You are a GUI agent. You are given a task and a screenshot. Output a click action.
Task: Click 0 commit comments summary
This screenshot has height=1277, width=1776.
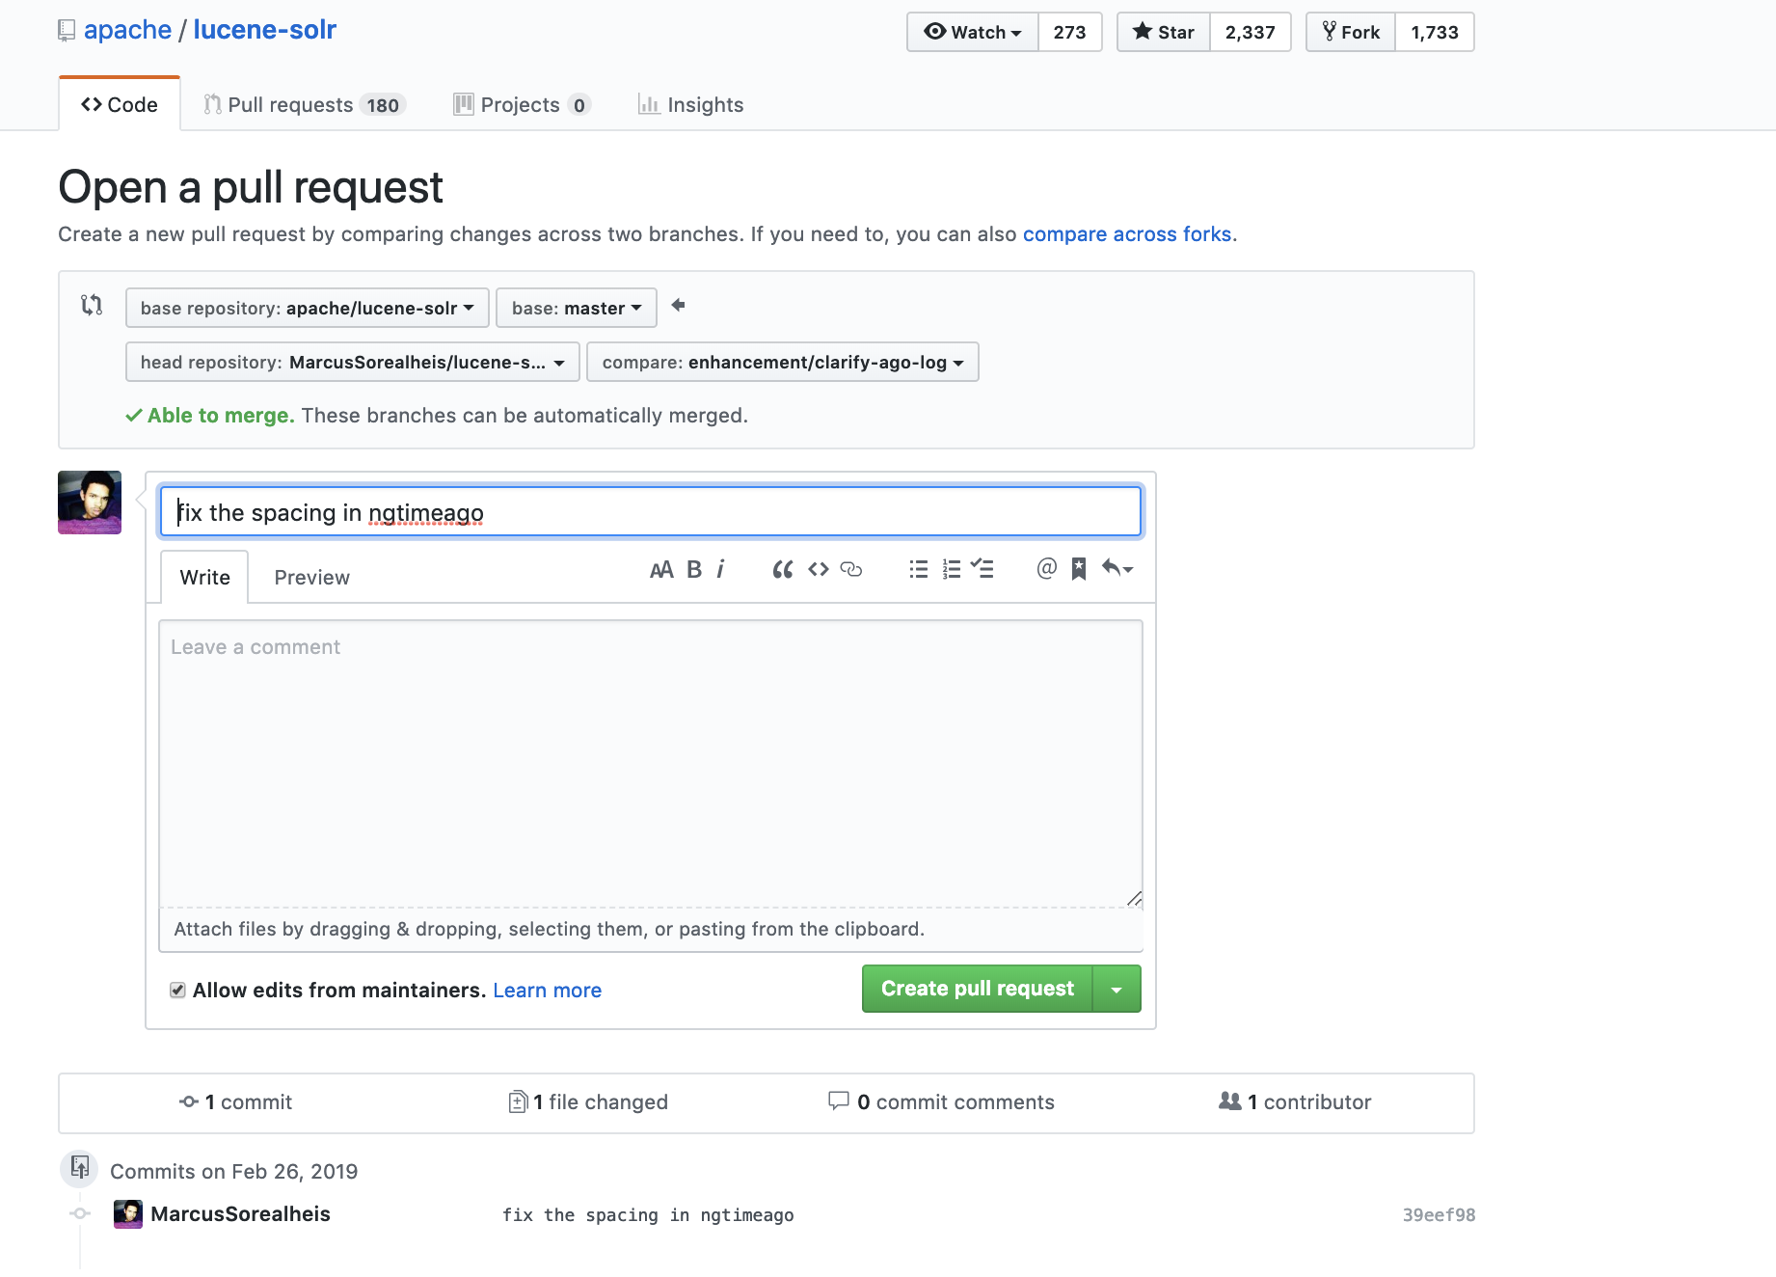pos(941,1102)
